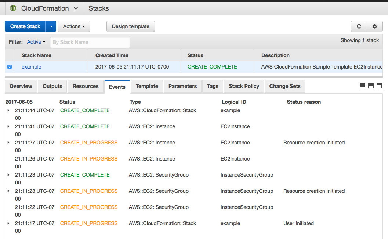The width and height of the screenshot is (388, 239).
Task: Expand the 21:11:44 stack CREATE_COMPLETE event
Action: [8, 110]
